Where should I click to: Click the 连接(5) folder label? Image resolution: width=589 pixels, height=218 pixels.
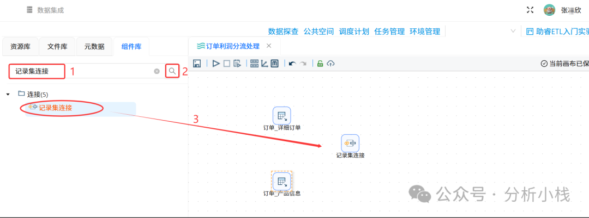(38, 94)
